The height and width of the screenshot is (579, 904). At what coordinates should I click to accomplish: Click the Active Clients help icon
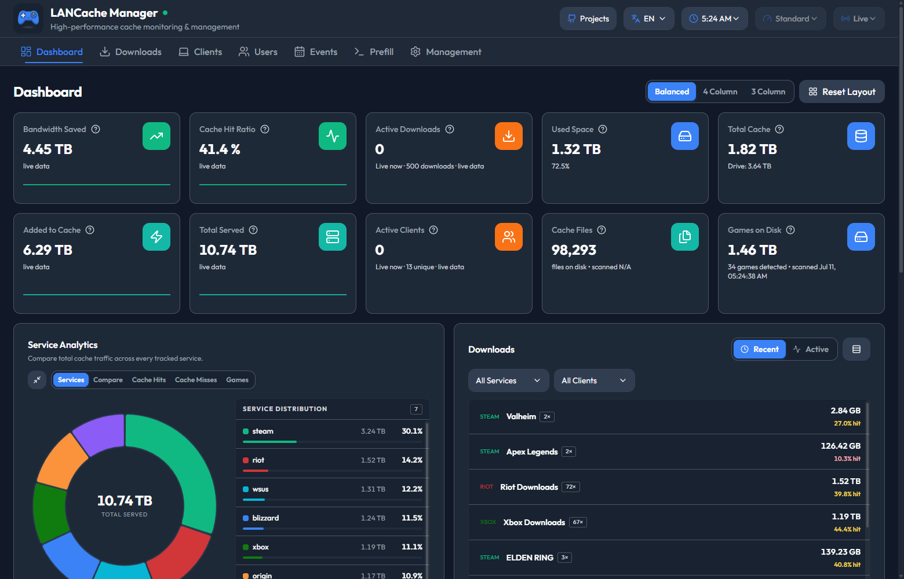click(433, 230)
